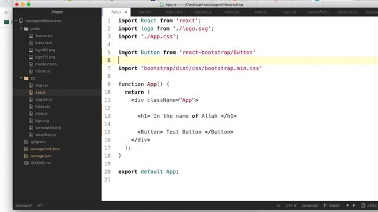The image size is (378, 212).
Task: Switch to the index.css tab
Action: tap(232, 12)
